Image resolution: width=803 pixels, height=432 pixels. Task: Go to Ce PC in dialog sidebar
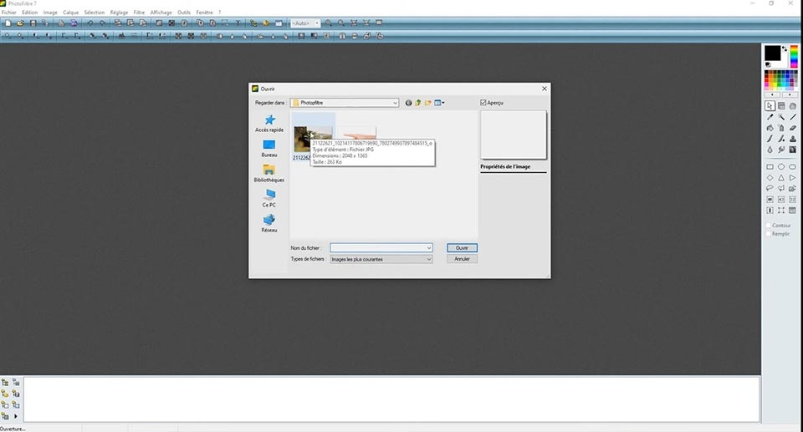pyautogui.click(x=269, y=199)
